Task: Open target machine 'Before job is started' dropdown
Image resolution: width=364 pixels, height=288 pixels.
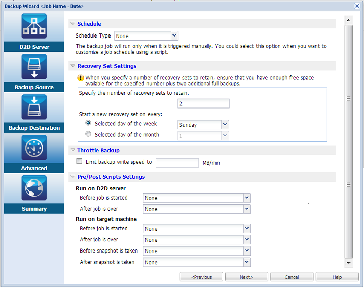Action: click(247, 229)
